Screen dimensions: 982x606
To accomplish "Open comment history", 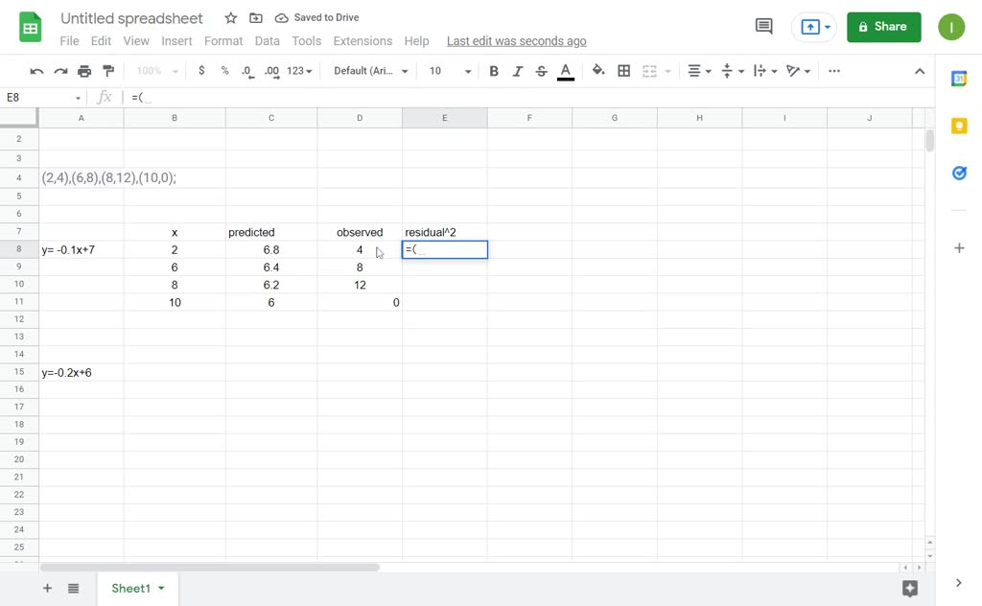I will tap(763, 26).
